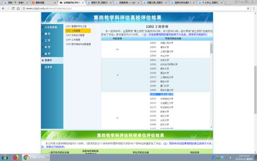This screenshot has width=257, height=161.
Task: Bookmark this page with the star icon
Action: [x=248, y=9]
